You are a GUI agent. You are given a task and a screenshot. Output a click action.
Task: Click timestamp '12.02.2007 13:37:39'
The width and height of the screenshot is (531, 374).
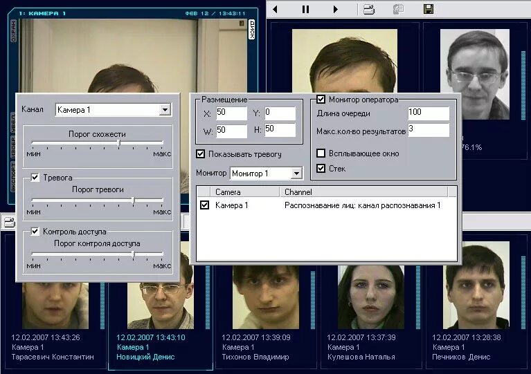(x=361, y=337)
